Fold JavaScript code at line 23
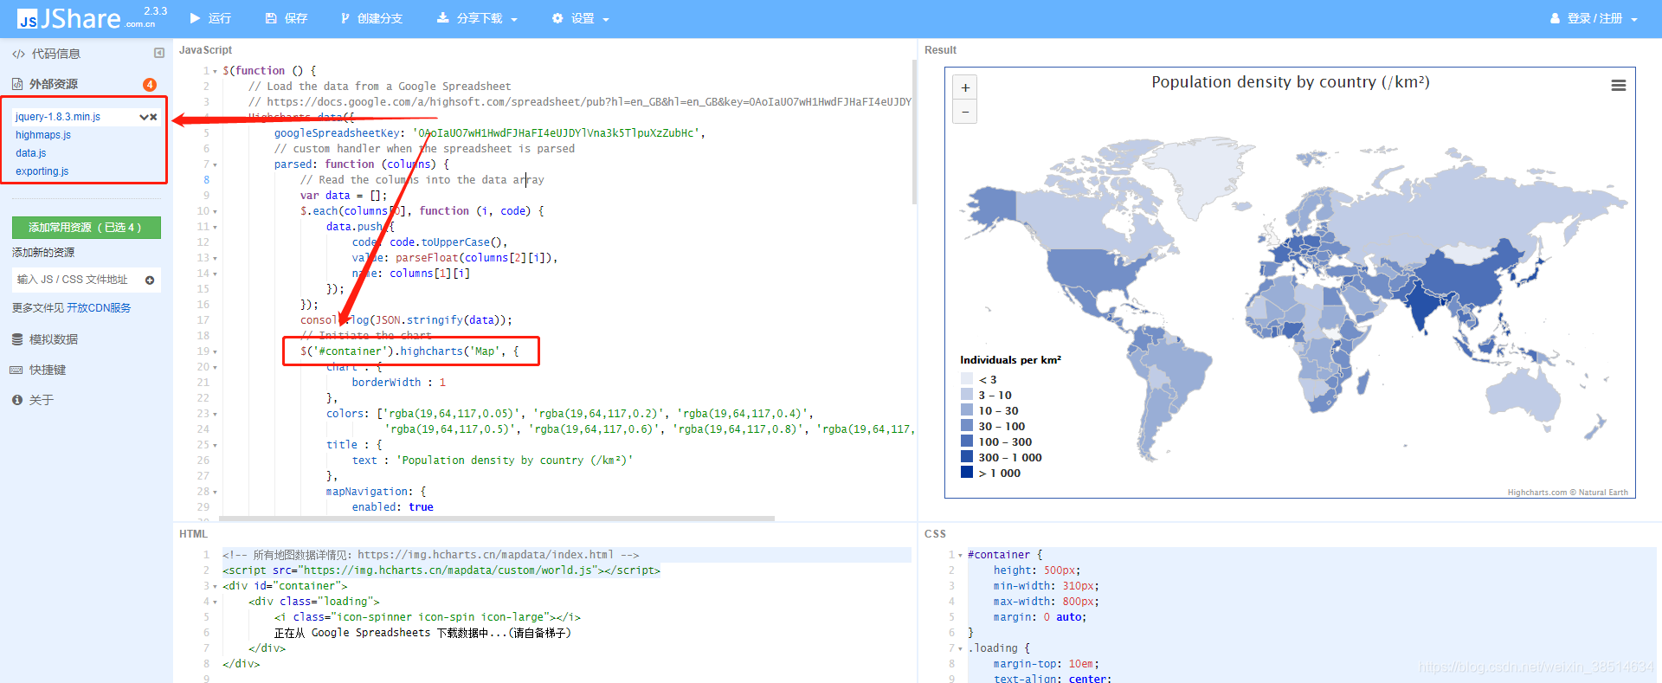 (x=215, y=414)
